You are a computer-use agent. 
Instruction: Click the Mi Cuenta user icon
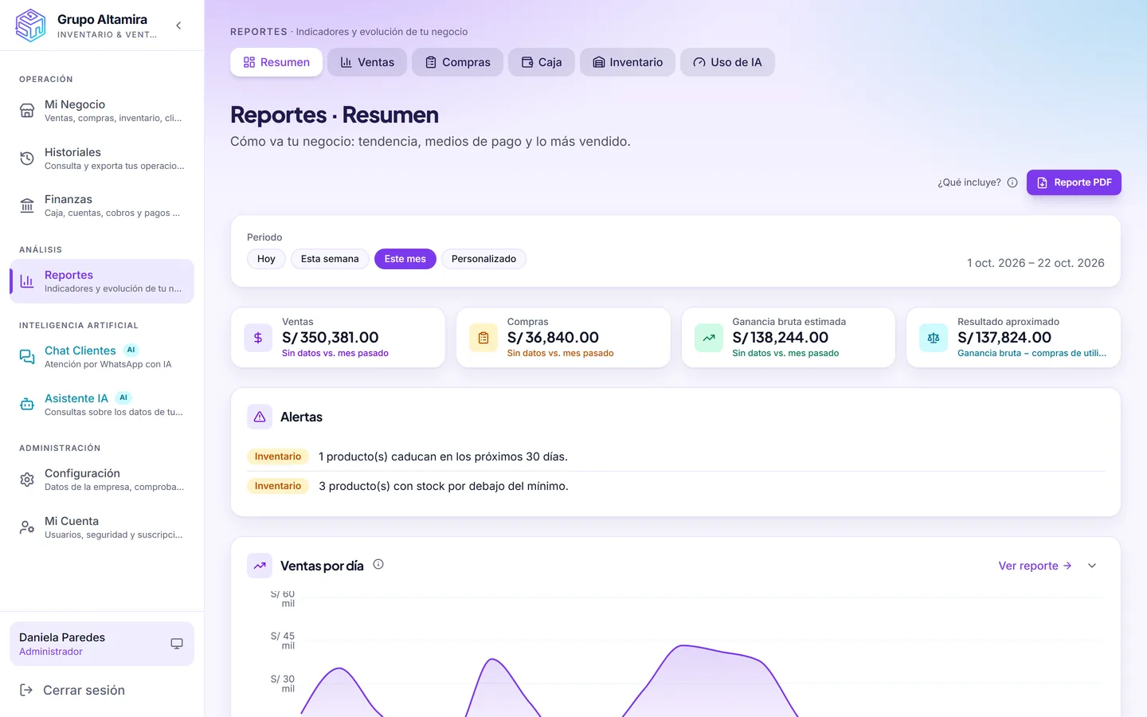click(27, 527)
